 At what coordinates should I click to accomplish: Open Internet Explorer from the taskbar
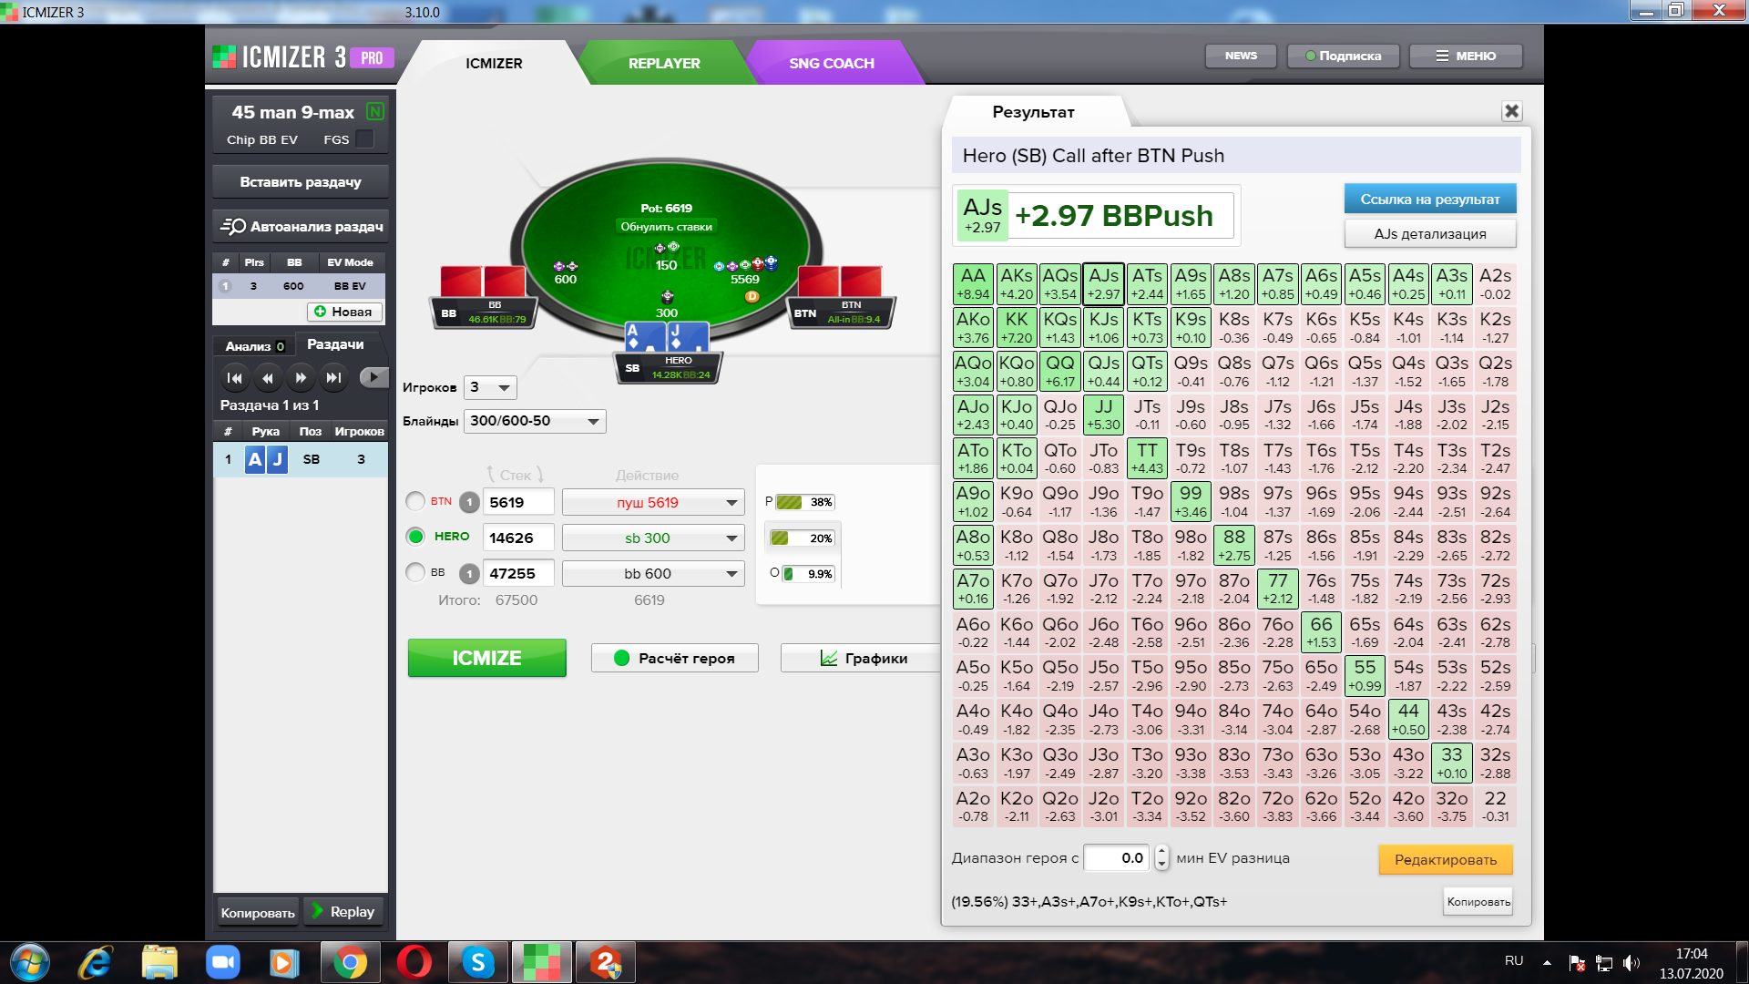[x=96, y=962]
